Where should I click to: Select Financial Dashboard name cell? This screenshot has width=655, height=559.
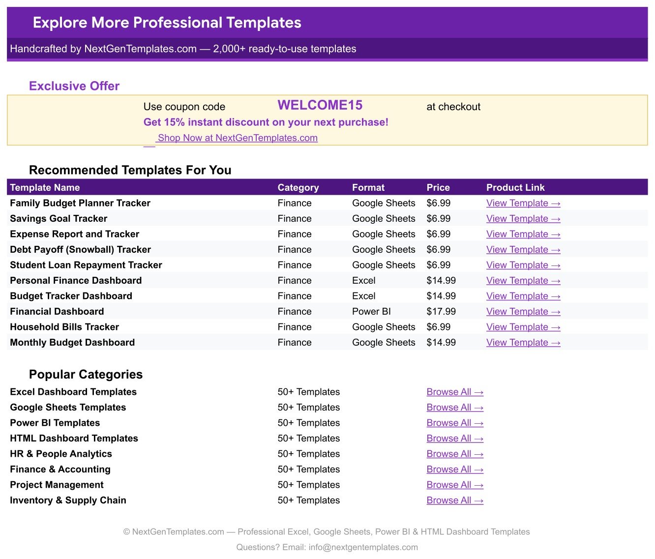pyautogui.click(x=57, y=312)
